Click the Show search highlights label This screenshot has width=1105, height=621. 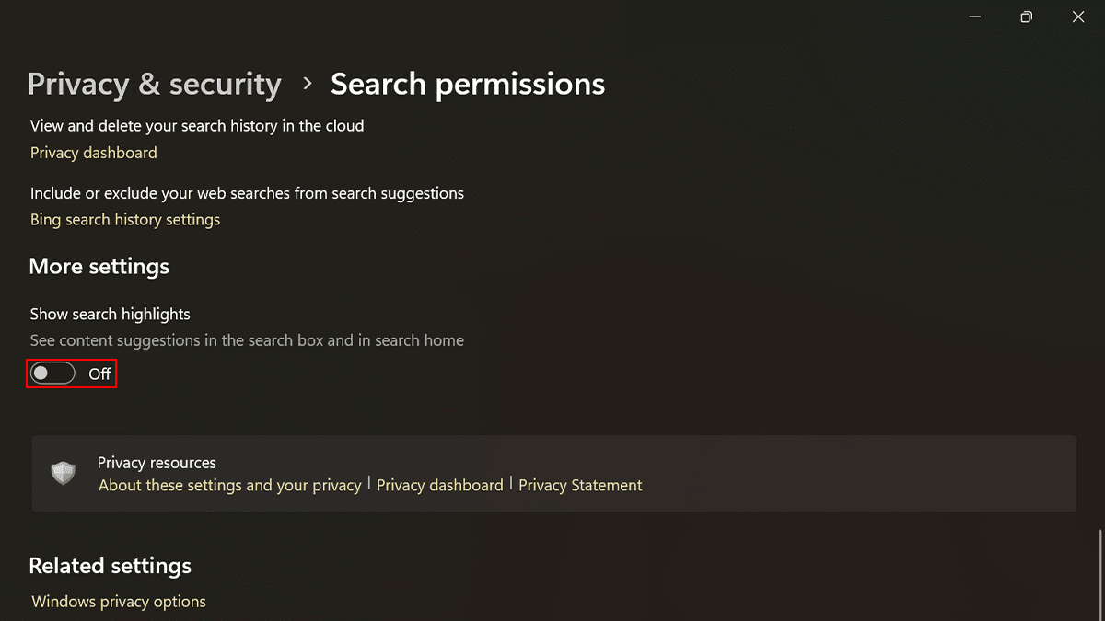tap(110, 315)
